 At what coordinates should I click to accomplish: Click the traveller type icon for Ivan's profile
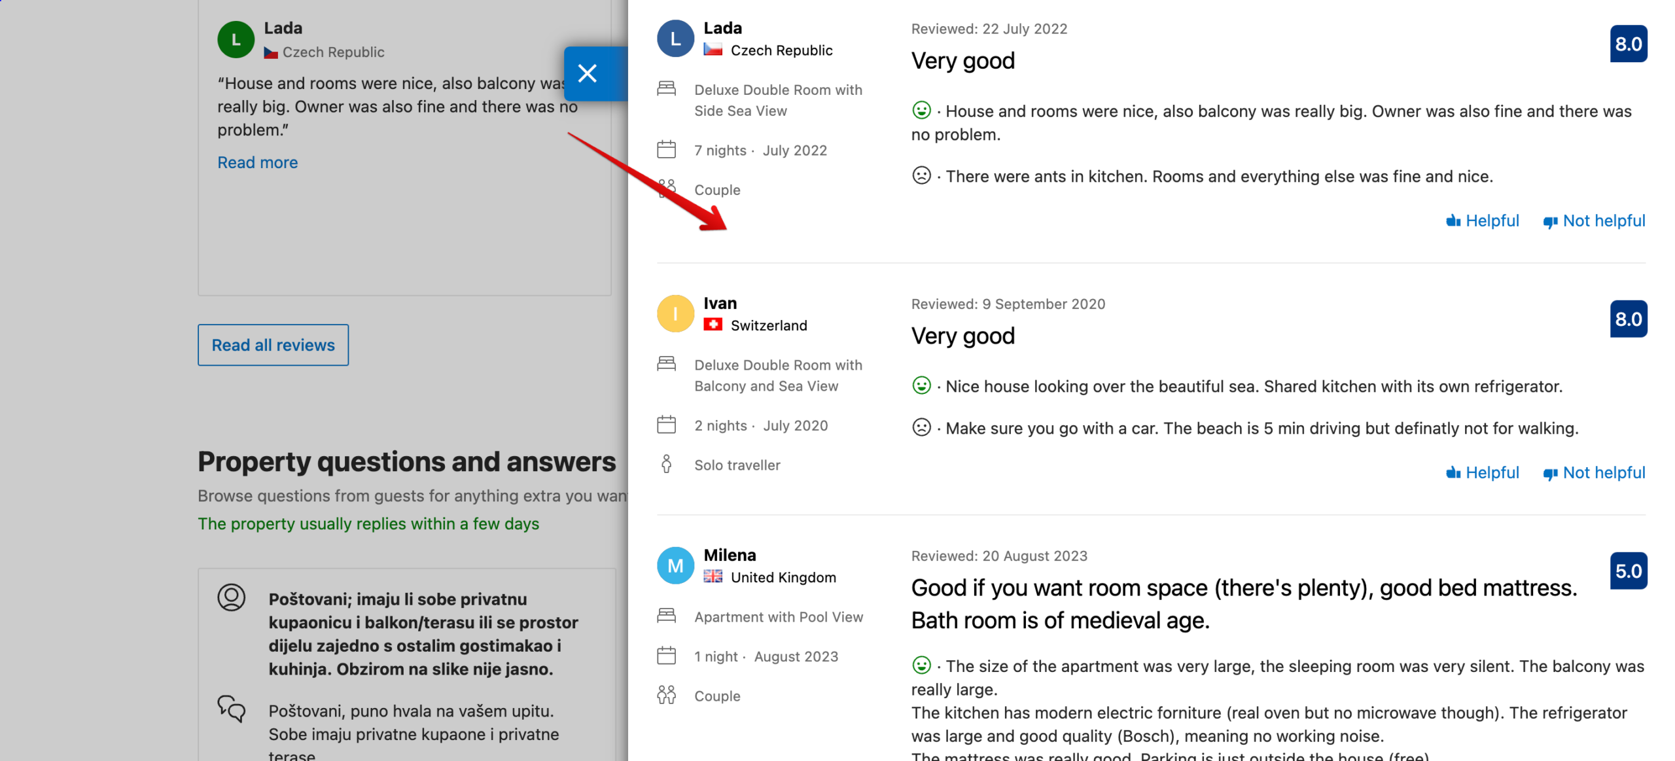670,464
